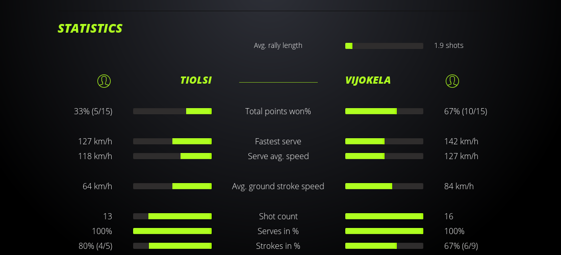Click Tiolsi's Shot count bar

tap(172, 216)
